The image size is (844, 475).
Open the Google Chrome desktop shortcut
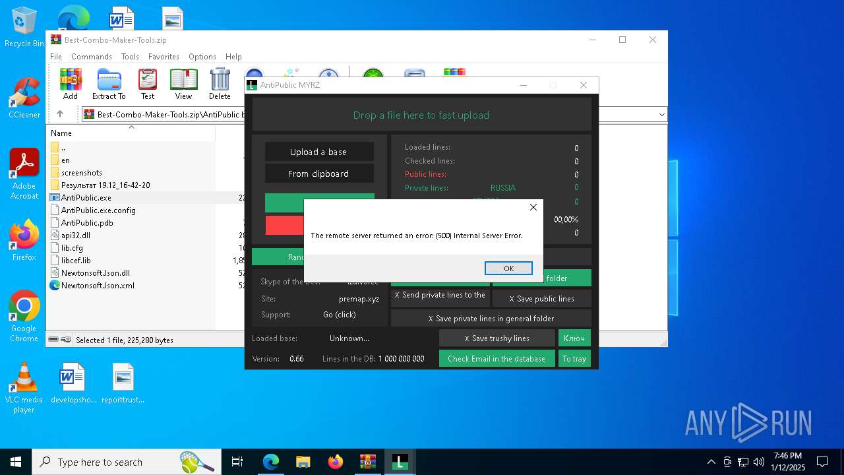[24, 317]
